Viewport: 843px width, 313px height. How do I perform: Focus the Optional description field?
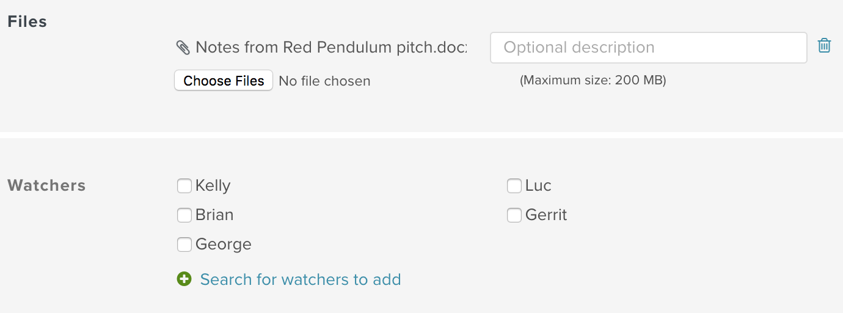648,48
